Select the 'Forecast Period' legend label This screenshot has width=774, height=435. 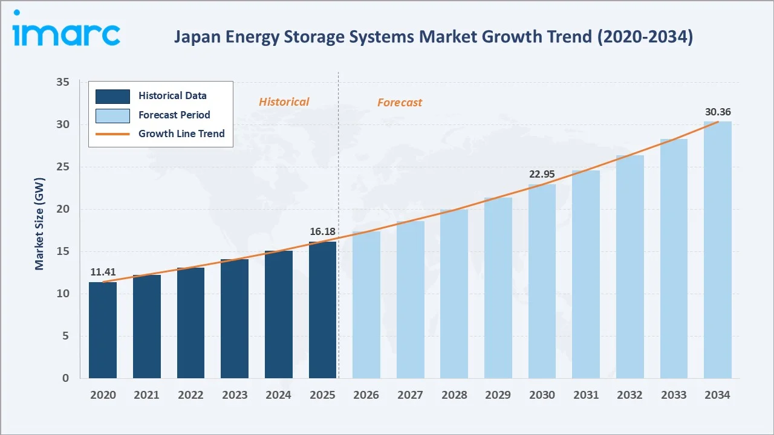pyautogui.click(x=174, y=115)
